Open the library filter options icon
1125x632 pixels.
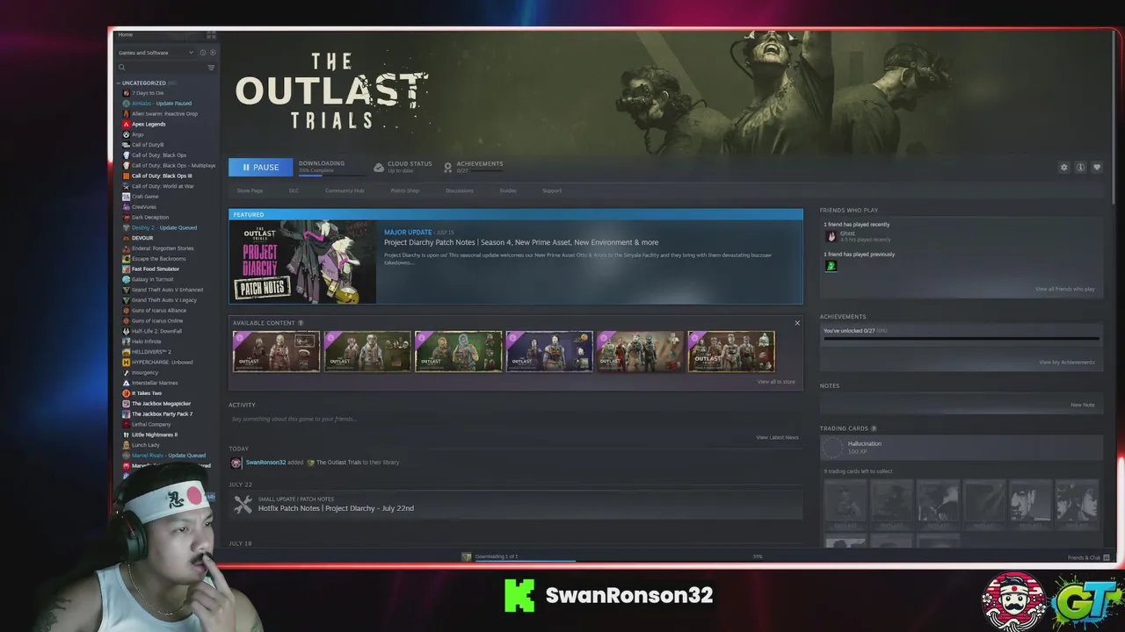coord(211,68)
